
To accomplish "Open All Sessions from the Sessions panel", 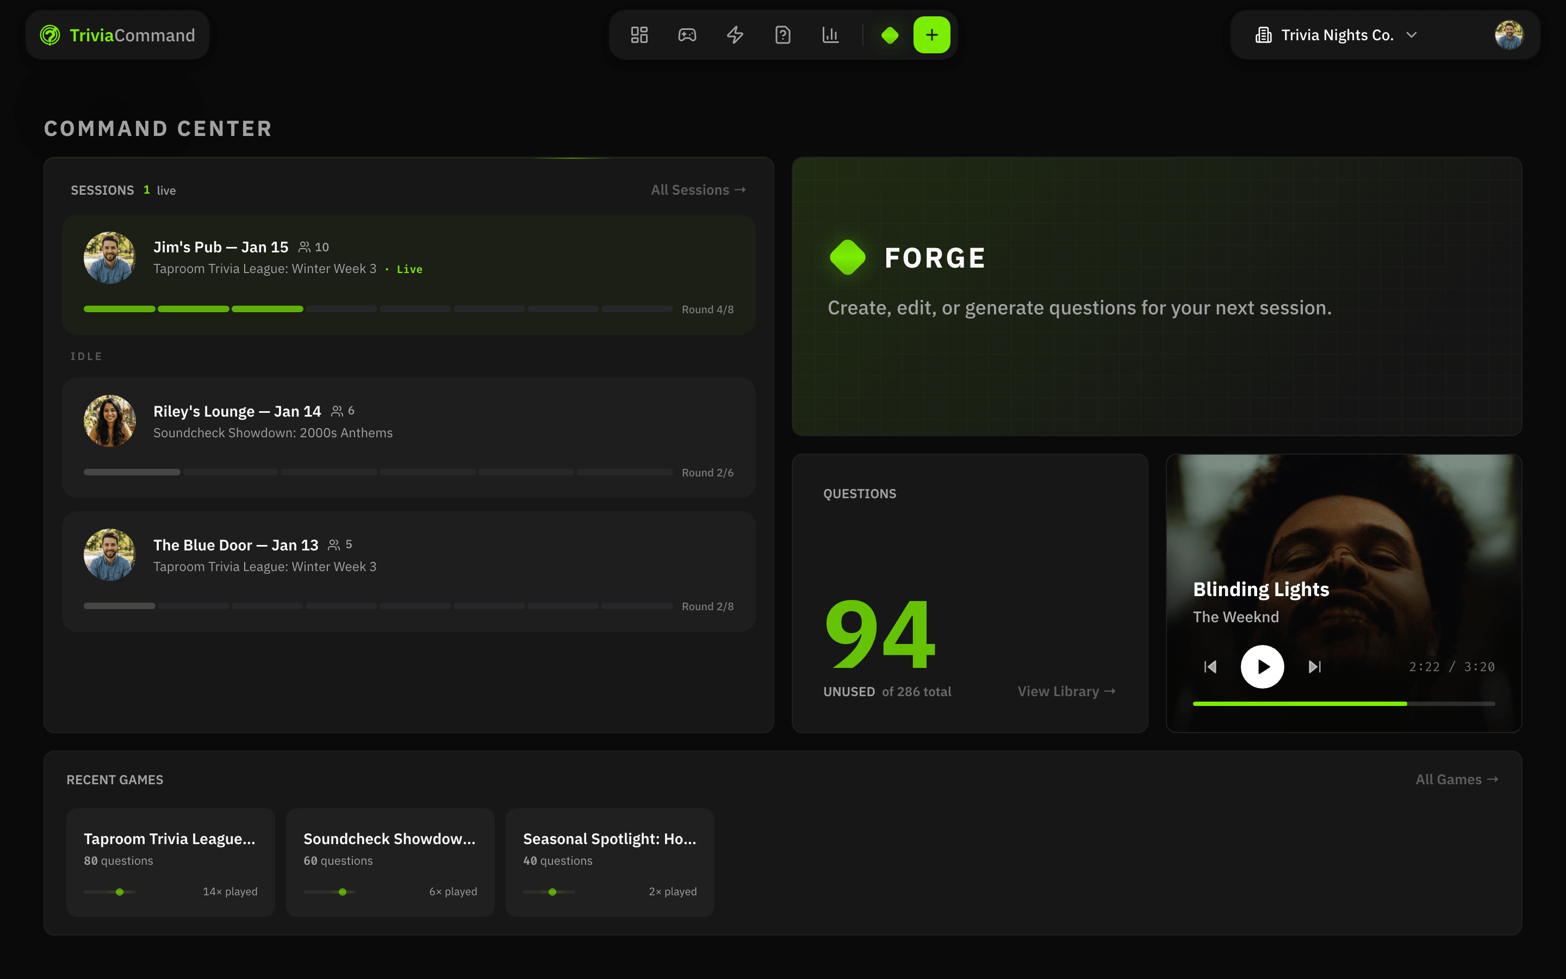I will click(698, 189).
